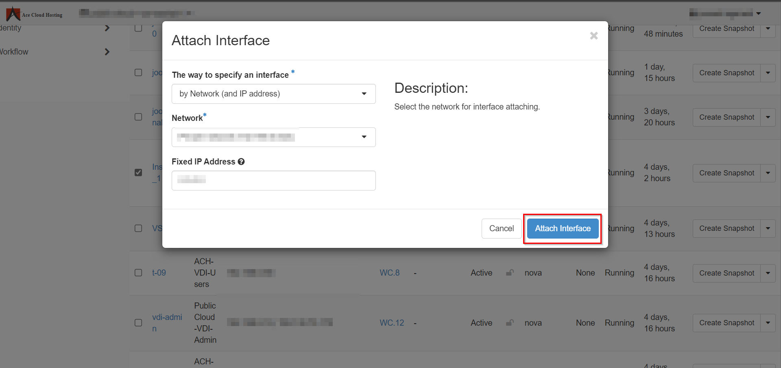The image size is (781, 368).
Task: Open the interface specification method dropdown
Action: (273, 94)
